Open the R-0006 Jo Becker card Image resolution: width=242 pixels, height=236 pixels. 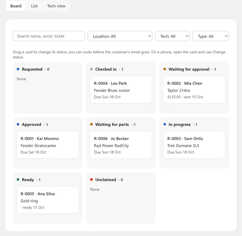pos(121,145)
